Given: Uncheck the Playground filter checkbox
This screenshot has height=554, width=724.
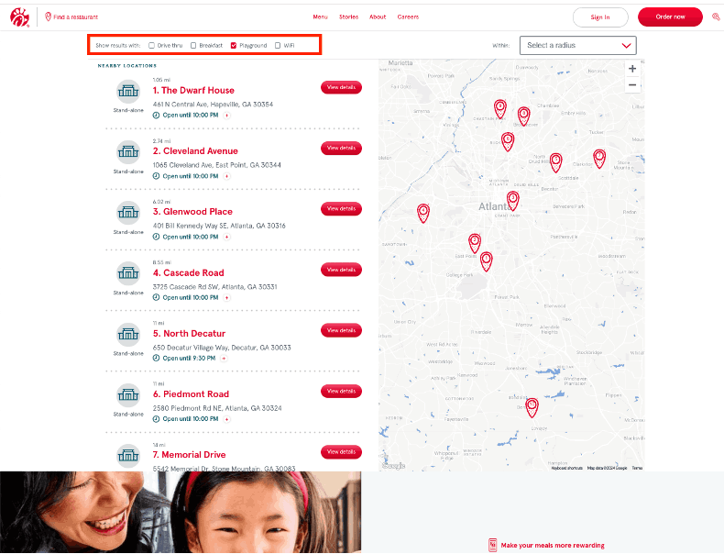Looking at the screenshot, I should coord(234,45).
